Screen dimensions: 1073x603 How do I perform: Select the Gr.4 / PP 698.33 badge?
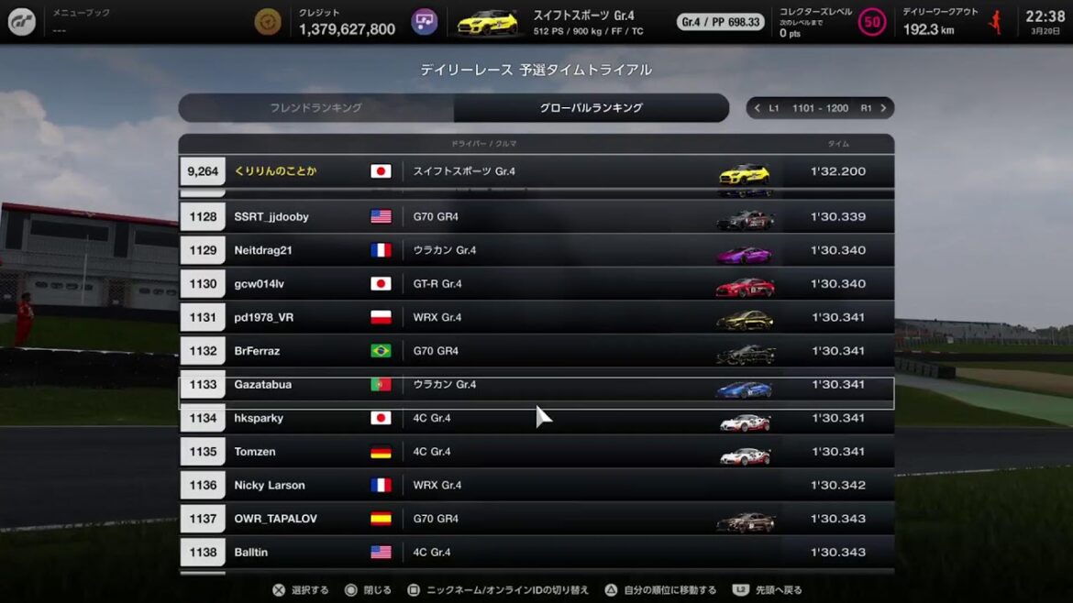[721, 22]
